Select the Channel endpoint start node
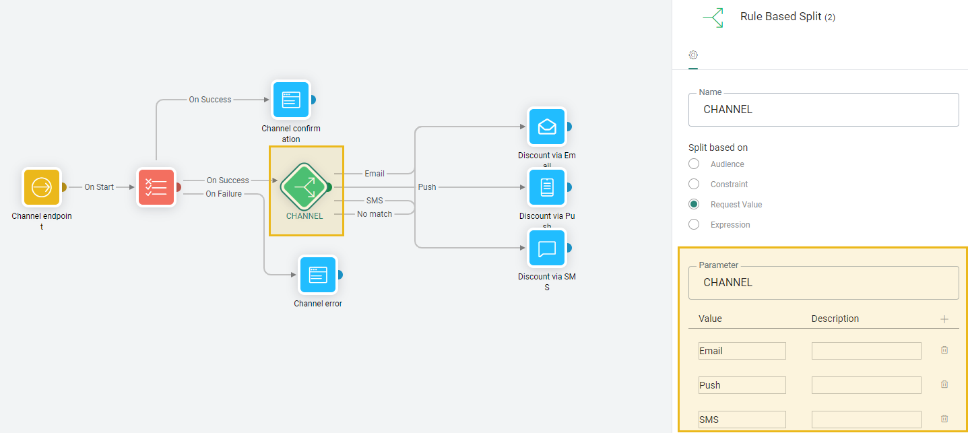This screenshot has width=968, height=433. (42, 187)
